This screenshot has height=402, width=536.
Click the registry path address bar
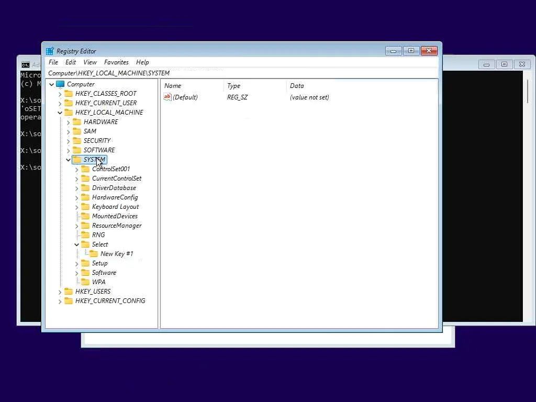coord(241,73)
